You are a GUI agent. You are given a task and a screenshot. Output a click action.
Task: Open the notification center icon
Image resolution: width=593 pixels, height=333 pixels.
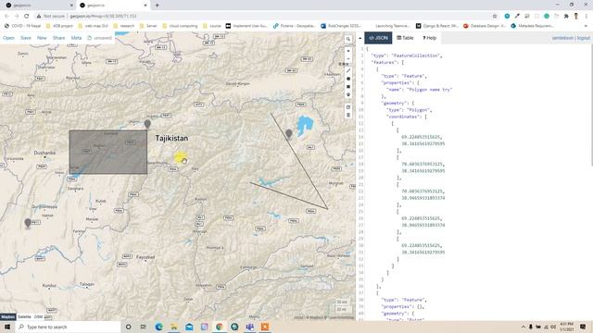(583, 327)
